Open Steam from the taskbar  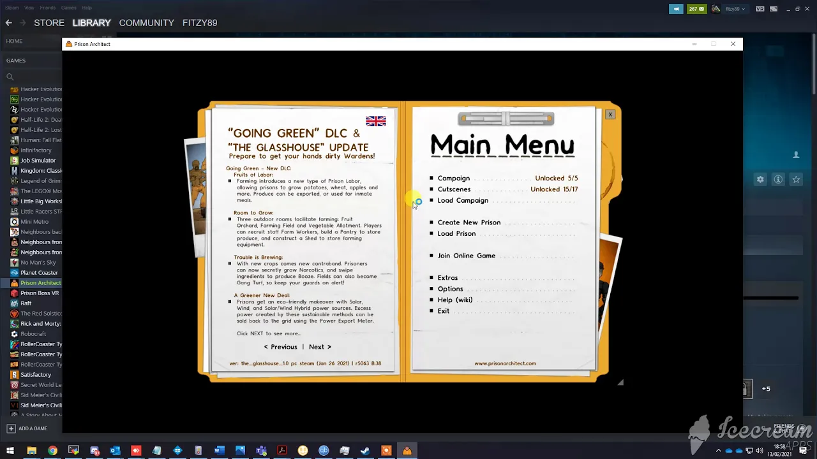[365, 451]
